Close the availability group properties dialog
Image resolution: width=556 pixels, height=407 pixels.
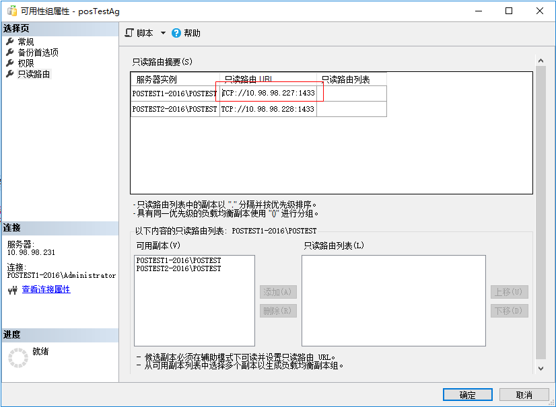[x=540, y=11]
